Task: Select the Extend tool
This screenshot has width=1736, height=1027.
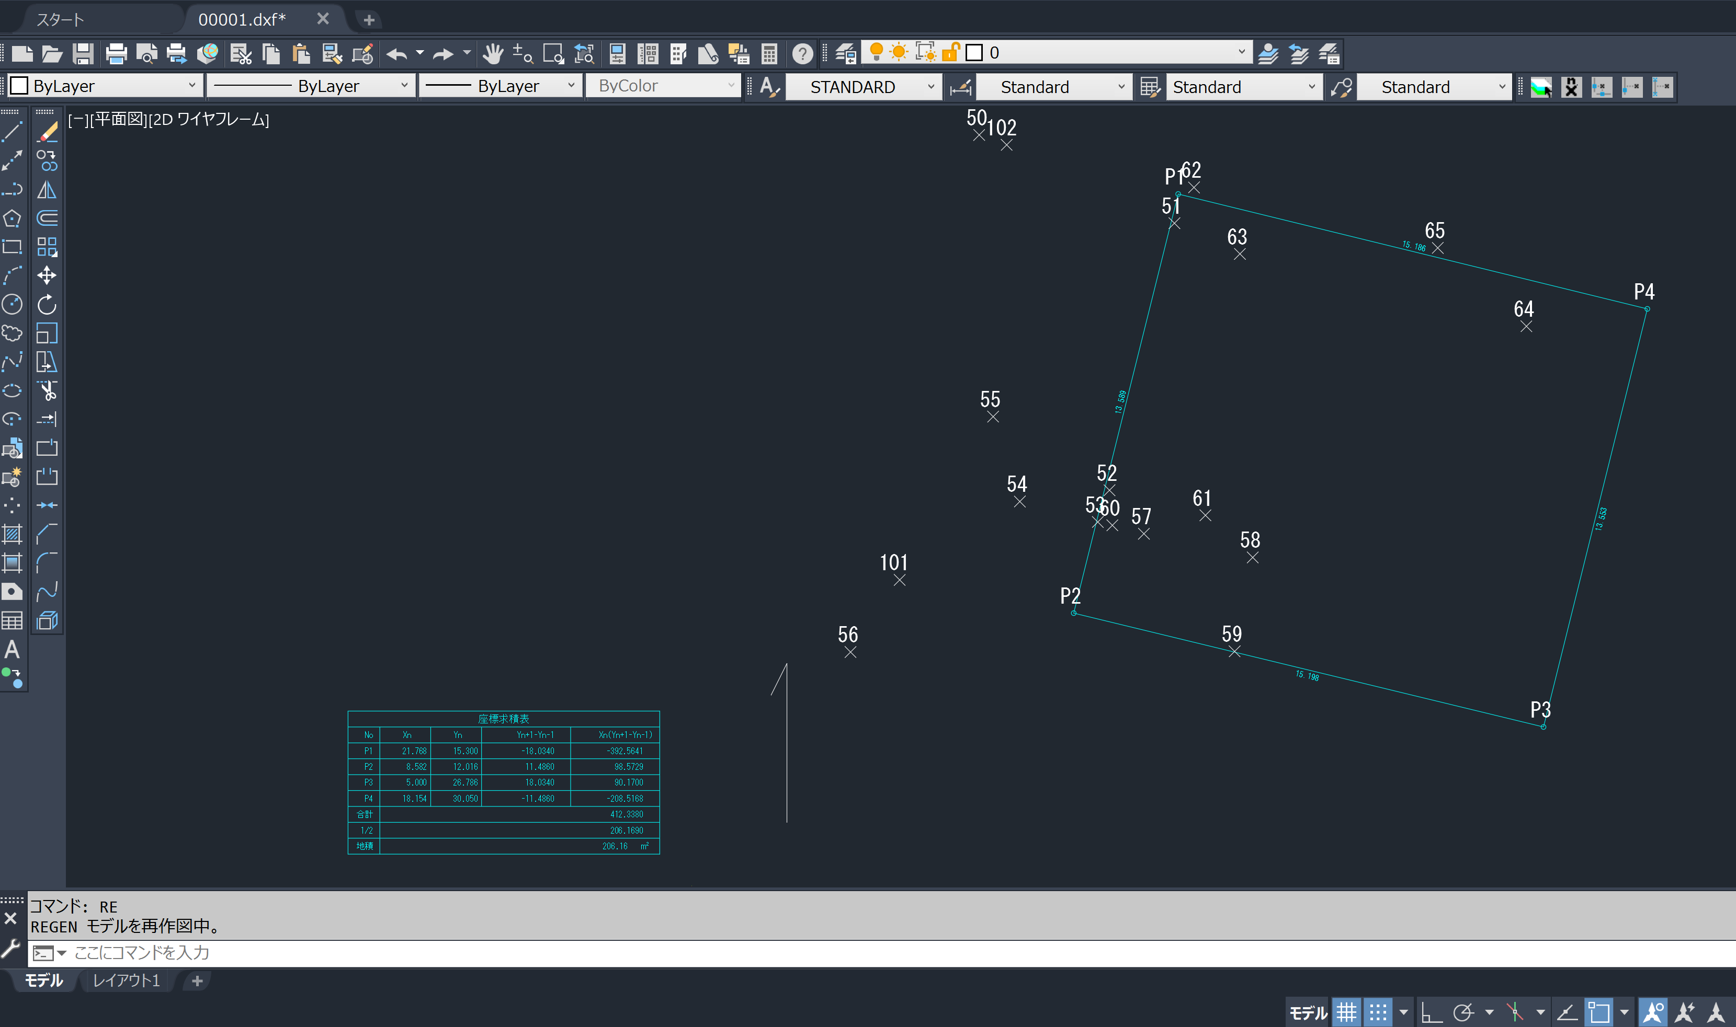Action: (47, 419)
